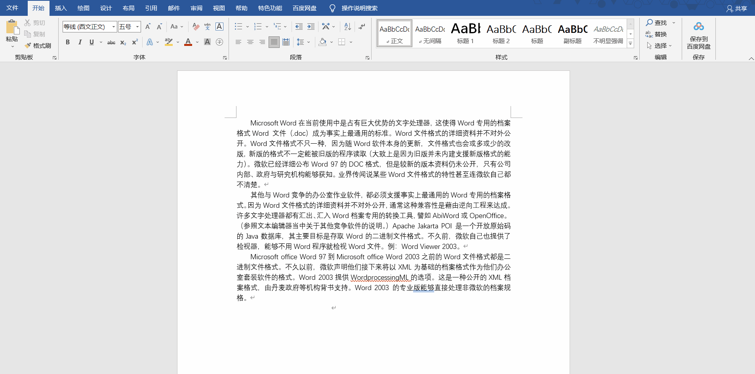Switch to the Insert (插入) tab
755x374 pixels.
(61, 8)
